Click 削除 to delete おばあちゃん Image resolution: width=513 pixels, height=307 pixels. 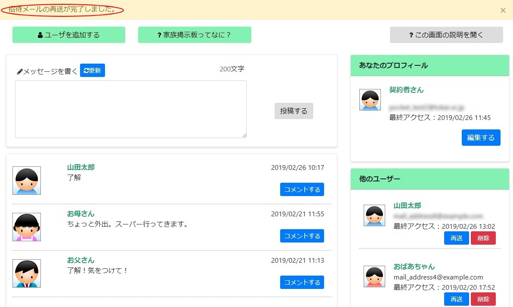pyautogui.click(x=483, y=299)
